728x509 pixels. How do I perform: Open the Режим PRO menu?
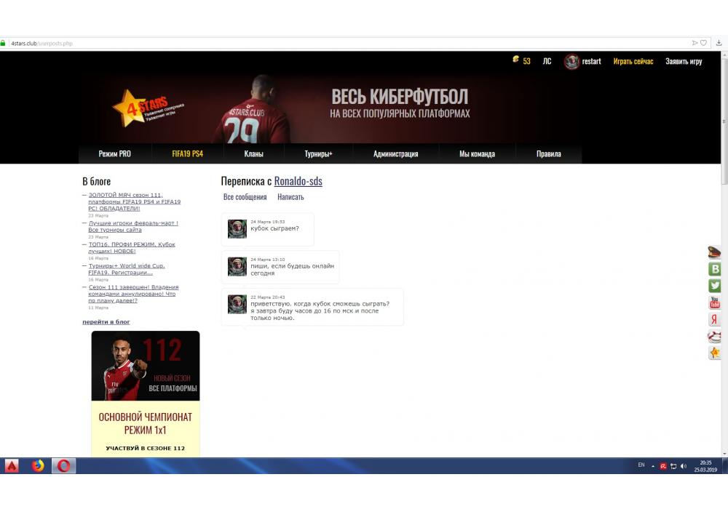click(x=115, y=154)
